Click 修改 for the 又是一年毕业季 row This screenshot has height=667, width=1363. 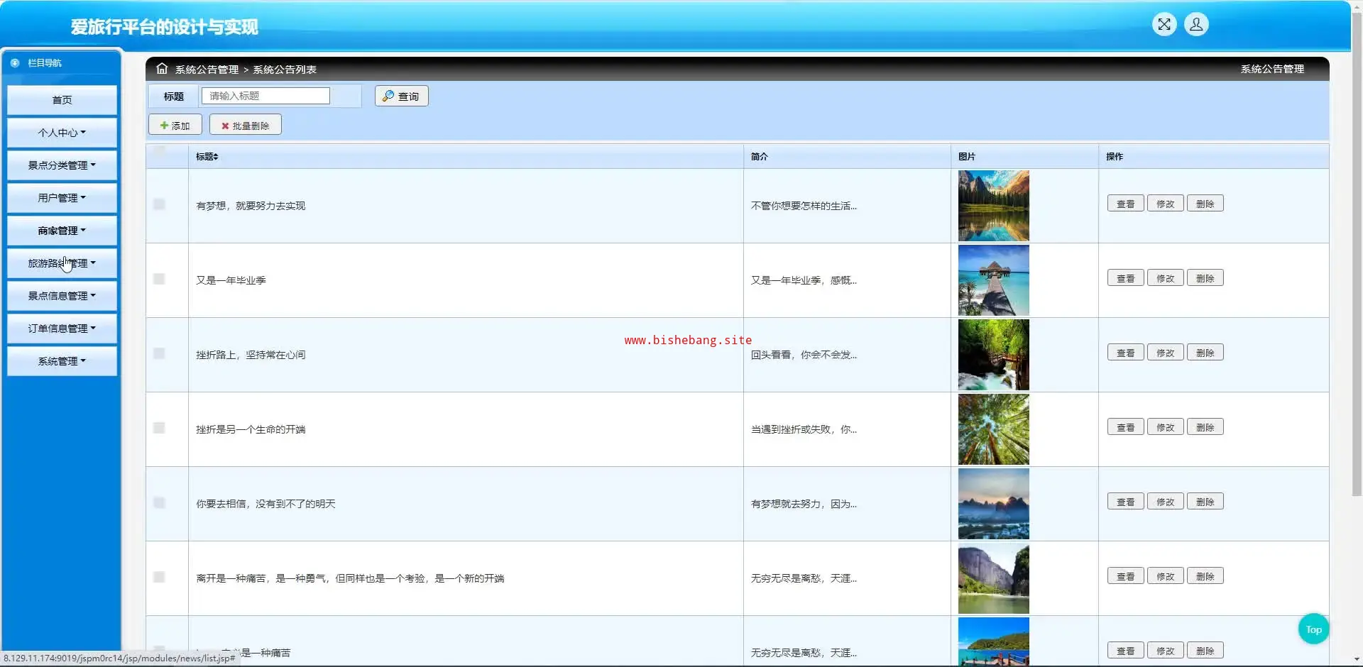point(1165,279)
